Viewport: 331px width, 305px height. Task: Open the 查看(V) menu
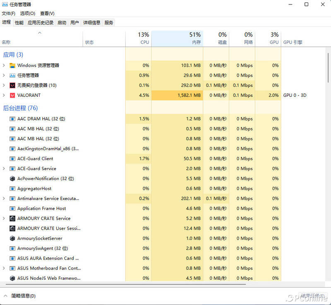point(47,14)
